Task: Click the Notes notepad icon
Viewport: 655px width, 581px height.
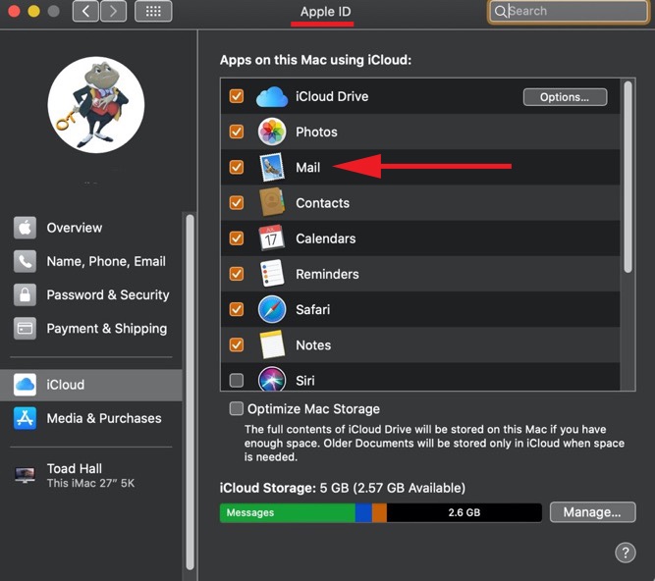Action: click(x=272, y=344)
